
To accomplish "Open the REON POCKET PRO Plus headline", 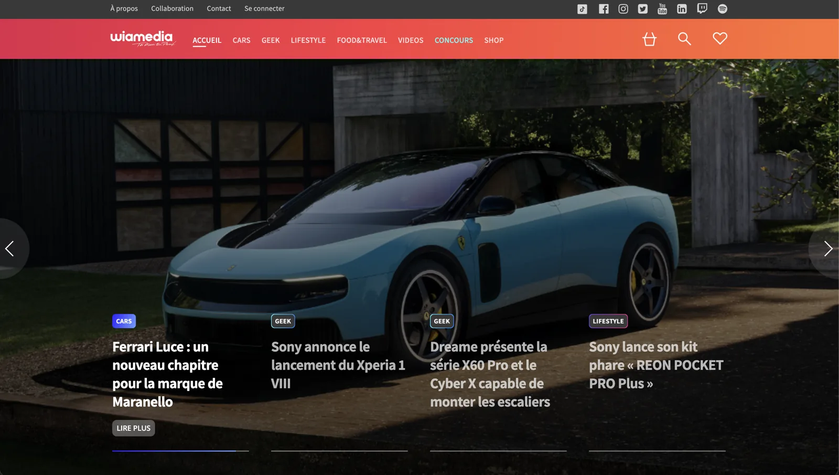I will point(656,365).
